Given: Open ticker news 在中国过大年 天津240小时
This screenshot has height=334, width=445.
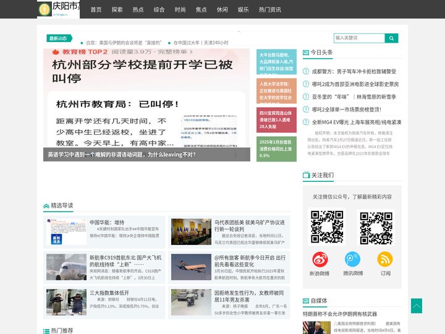Looking at the screenshot, I should coord(201,43).
